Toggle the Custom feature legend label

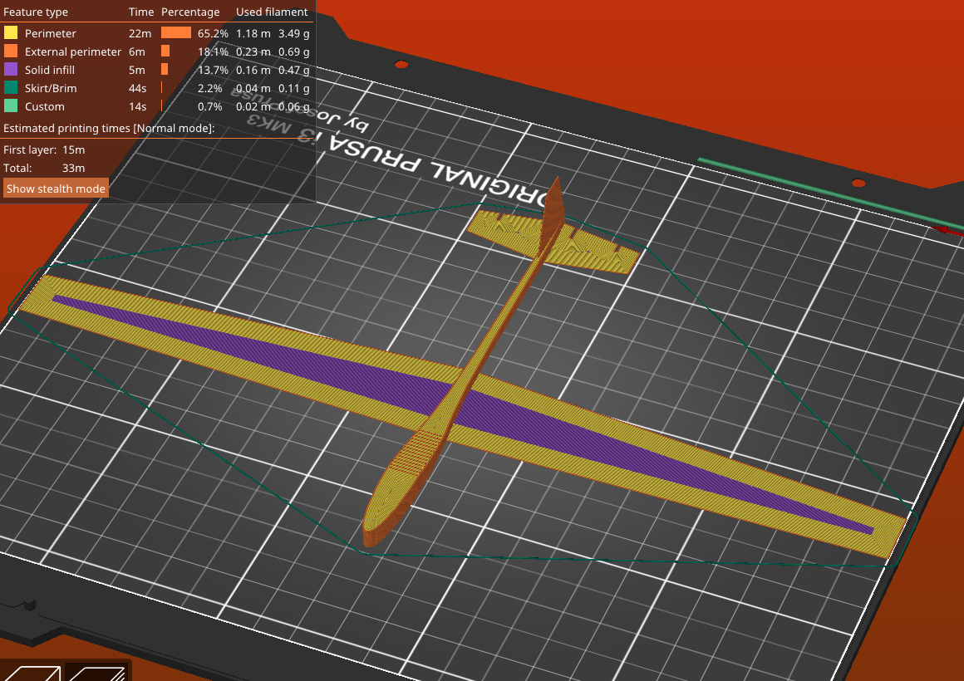click(x=45, y=106)
